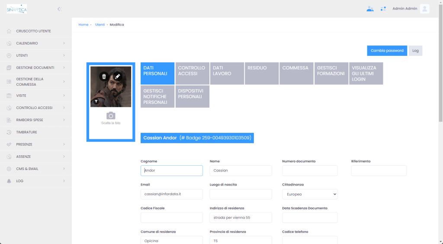Open the Cittadinanza dropdown

310,194
